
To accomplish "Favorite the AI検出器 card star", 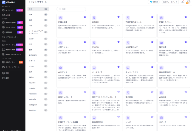I will point(186,92).
